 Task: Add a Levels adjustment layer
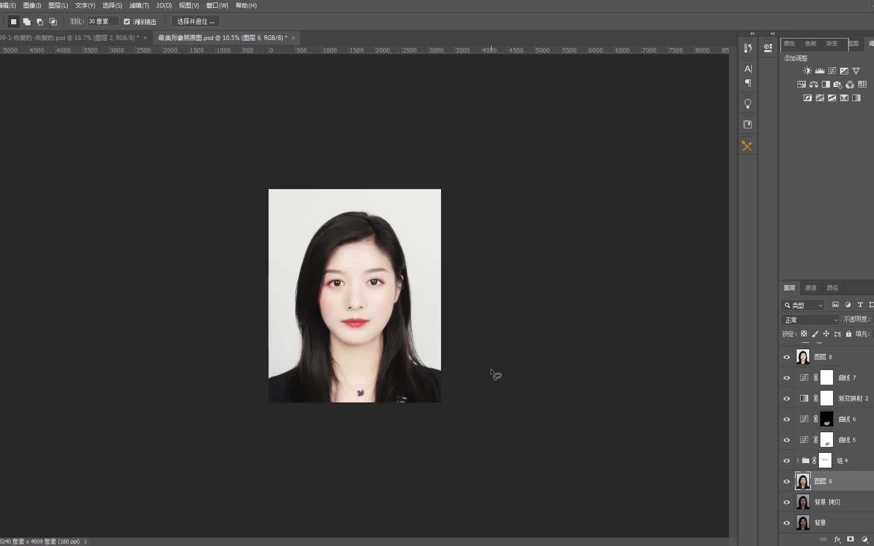819,71
